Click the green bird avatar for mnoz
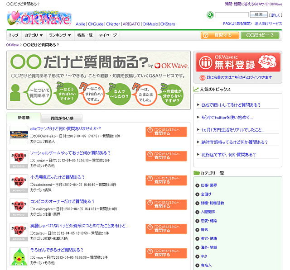The height and width of the screenshot is (270, 290). pyautogui.click(x=19, y=256)
